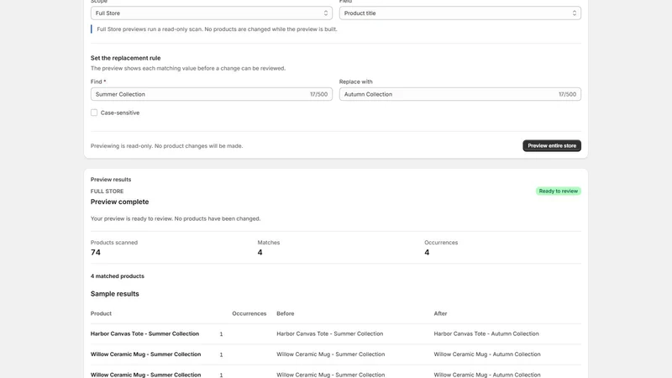Click the Occurrences summary label beside Matches
This screenshot has width=672, height=378.
click(441, 243)
